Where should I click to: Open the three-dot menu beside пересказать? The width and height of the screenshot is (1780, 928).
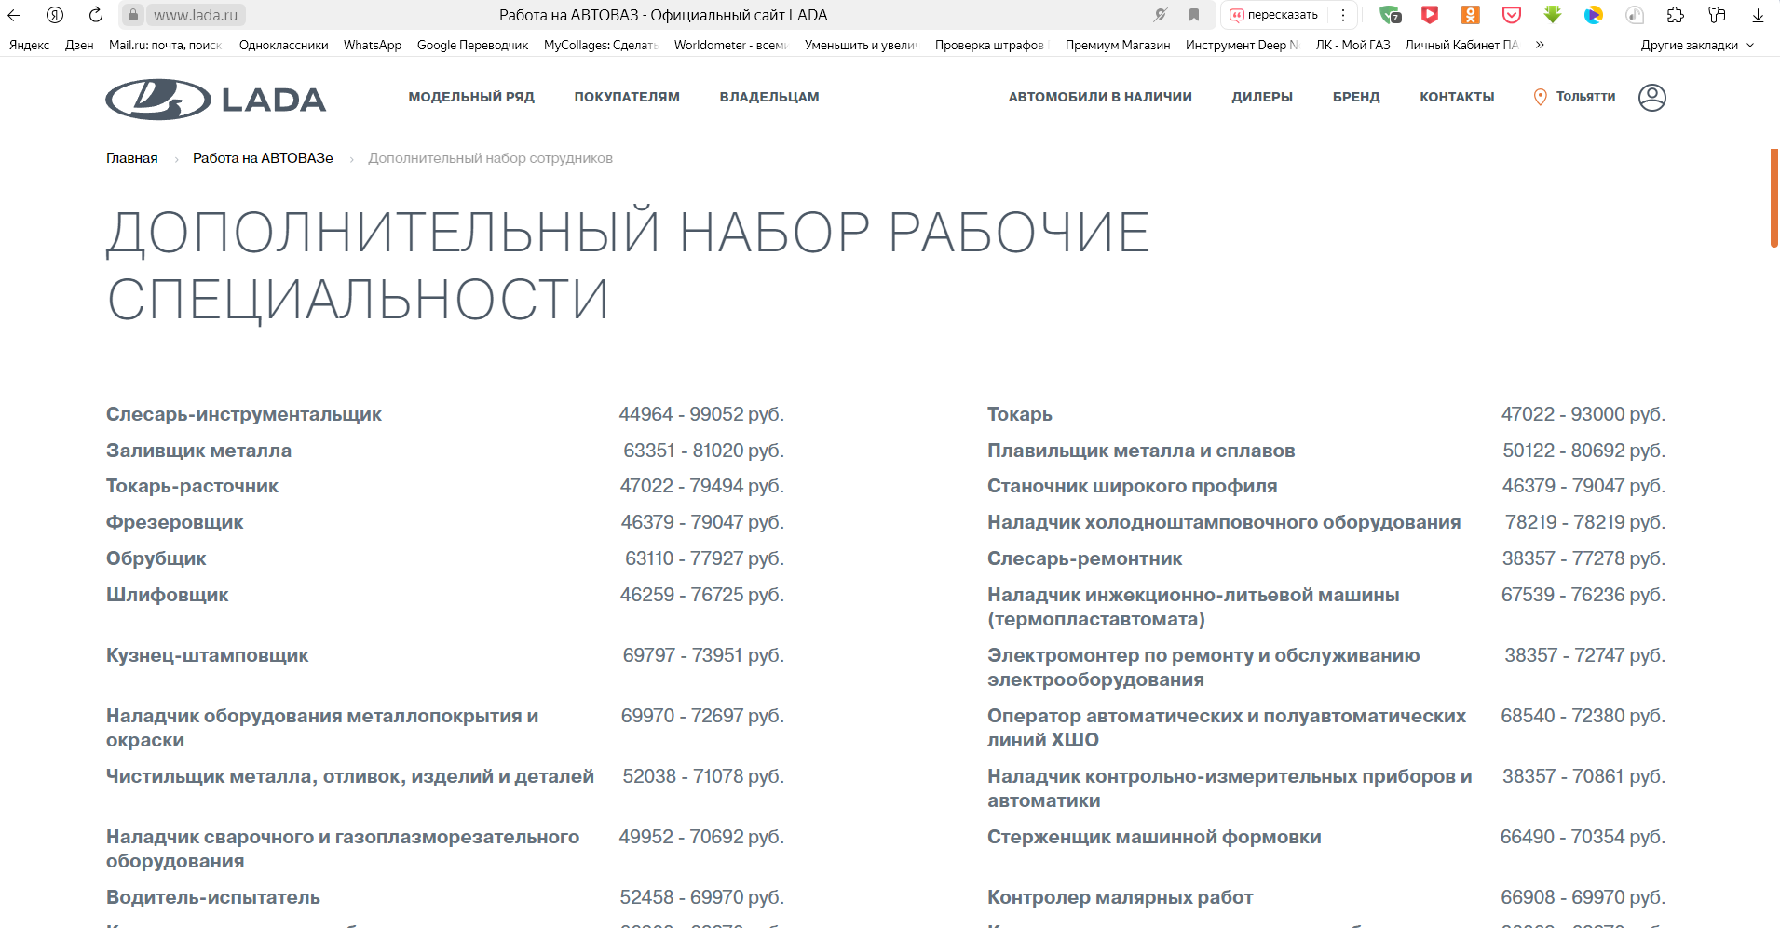1343,15
